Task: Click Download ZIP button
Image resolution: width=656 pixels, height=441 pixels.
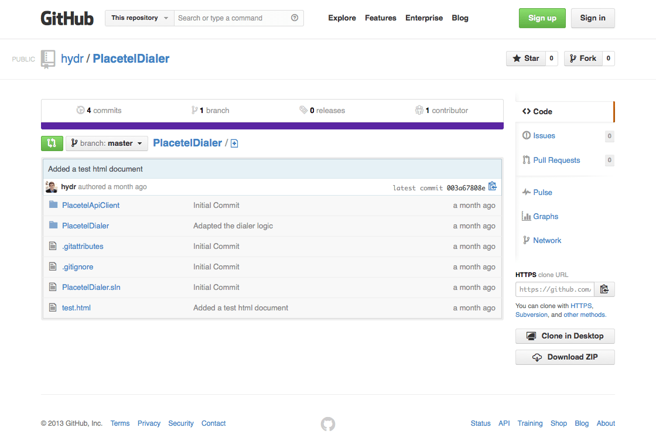Action: point(565,357)
